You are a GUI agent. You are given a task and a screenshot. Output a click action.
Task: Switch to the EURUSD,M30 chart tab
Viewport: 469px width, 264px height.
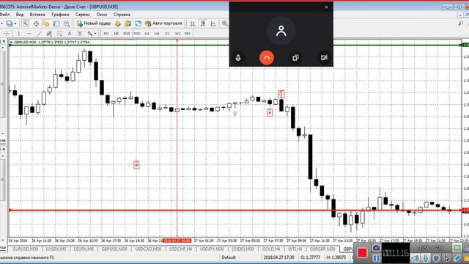26,249
